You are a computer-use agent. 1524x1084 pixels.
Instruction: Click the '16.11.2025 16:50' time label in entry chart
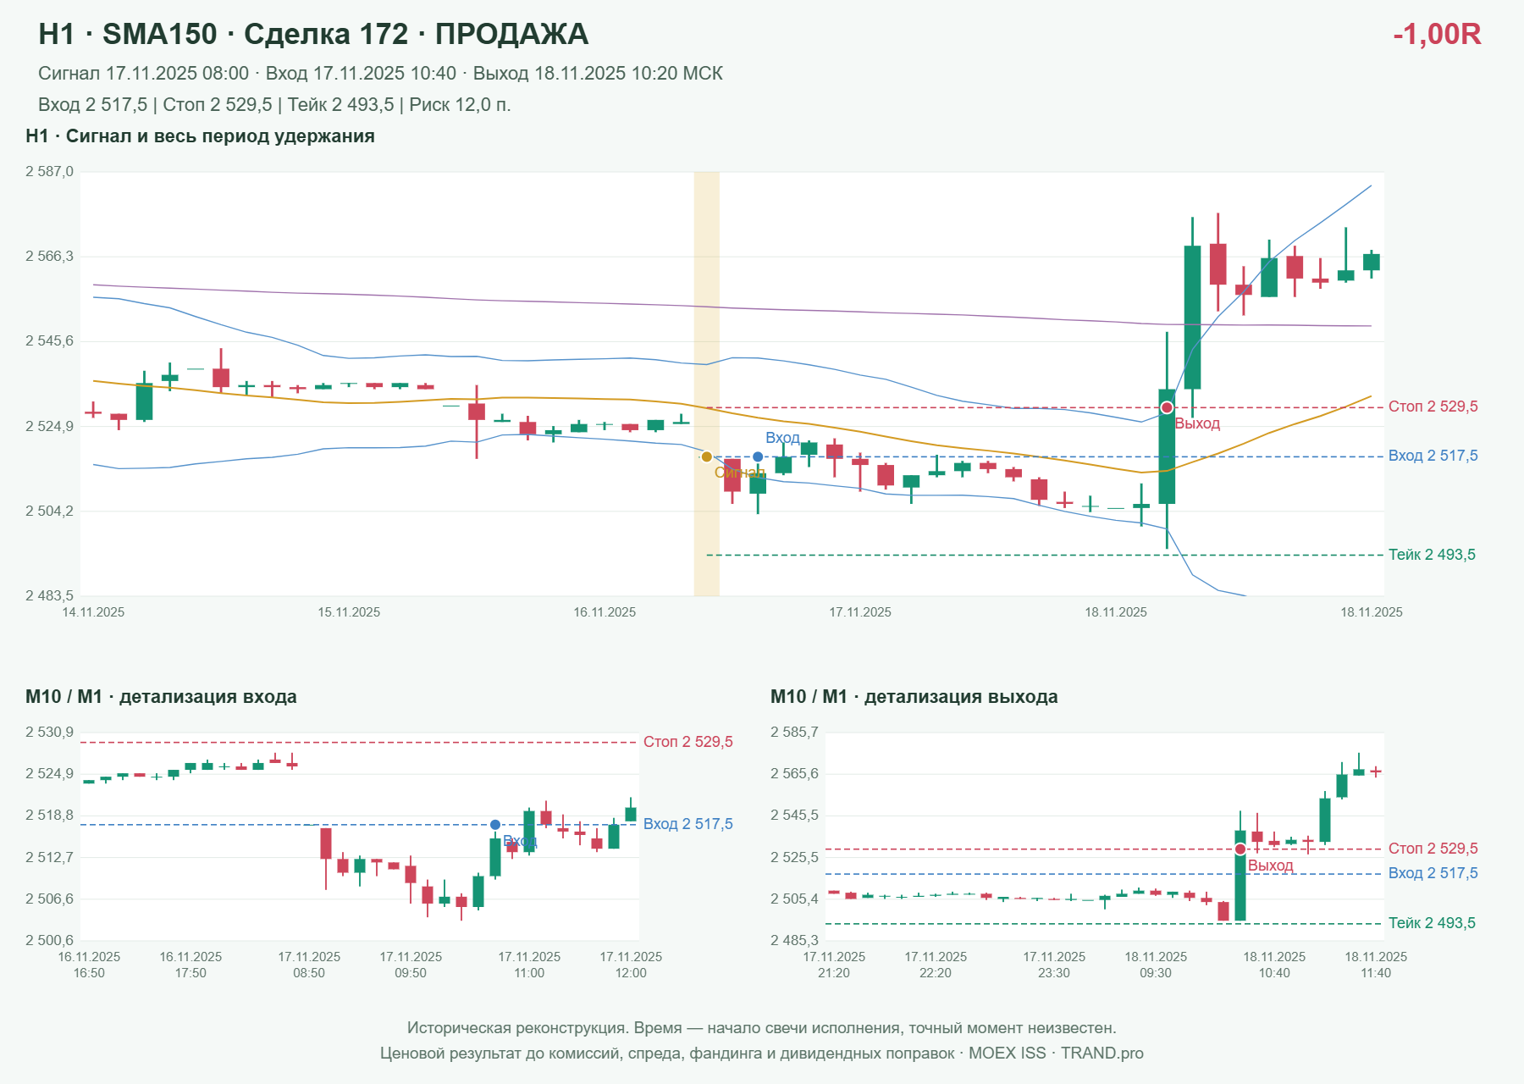click(x=89, y=965)
